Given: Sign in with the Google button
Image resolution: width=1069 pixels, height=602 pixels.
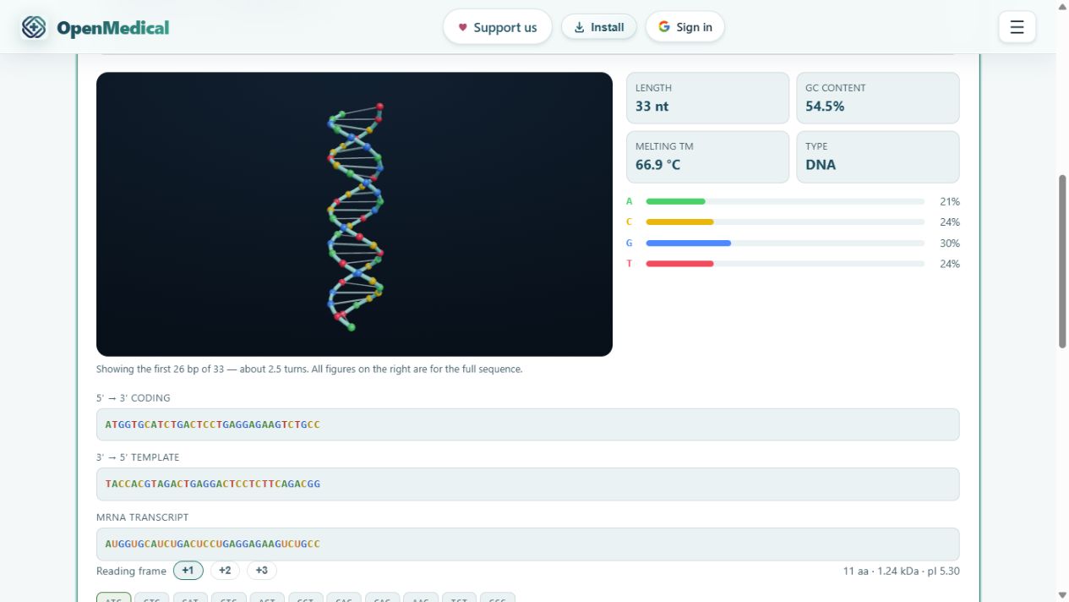Looking at the screenshot, I should [685, 27].
